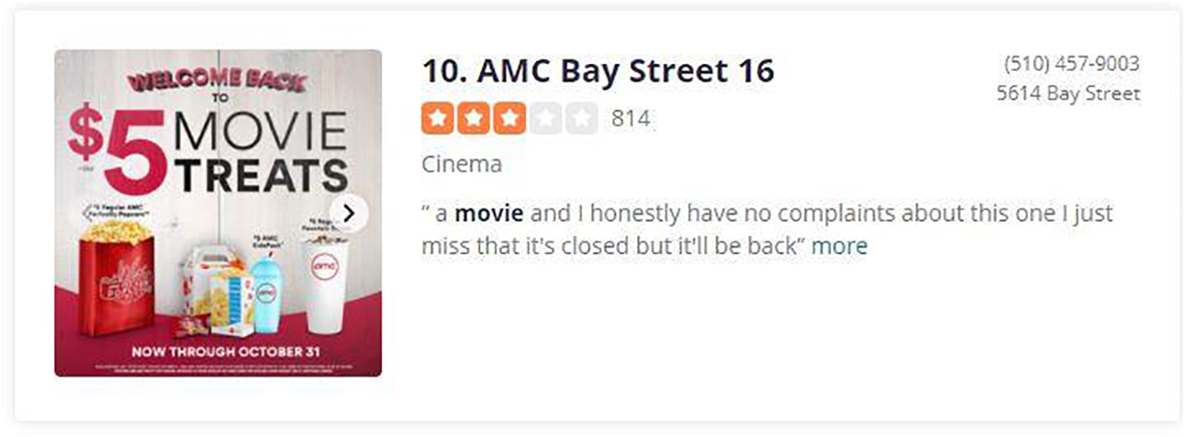Click the third orange rating star
The image size is (1186, 437).
pyautogui.click(x=509, y=119)
